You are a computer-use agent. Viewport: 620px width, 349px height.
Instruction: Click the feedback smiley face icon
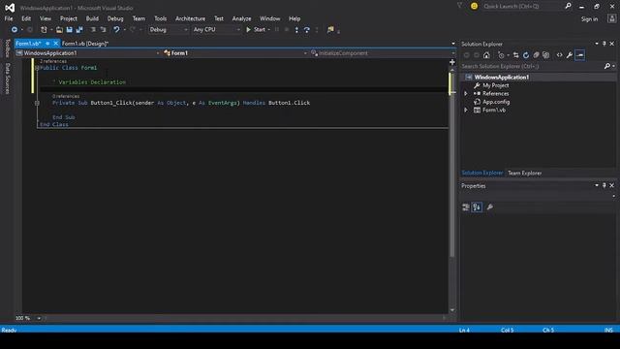coord(474,6)
